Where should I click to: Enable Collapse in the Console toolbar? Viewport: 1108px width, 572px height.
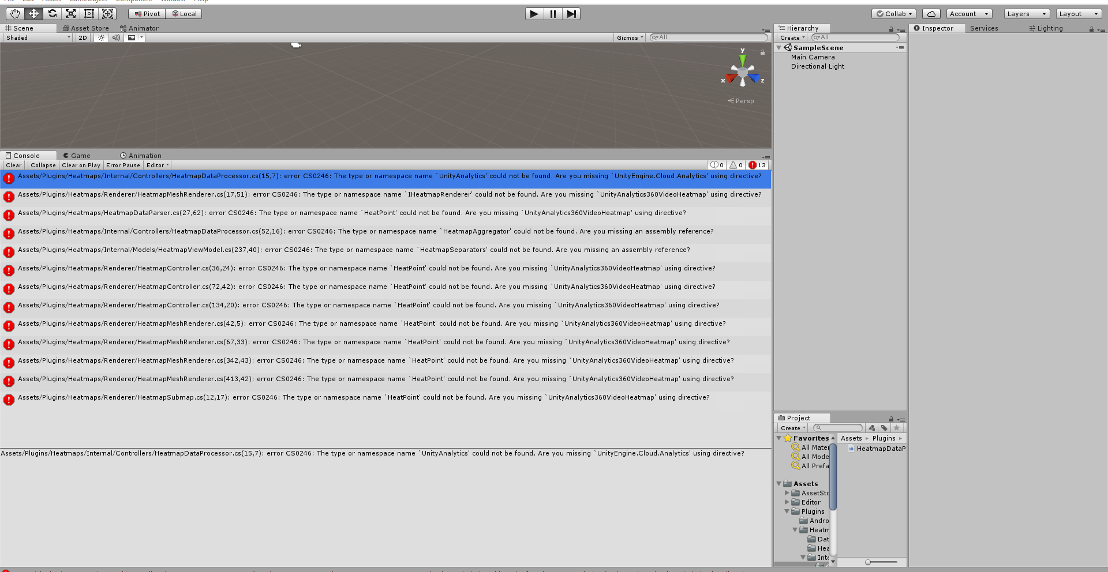click(43, 165)
